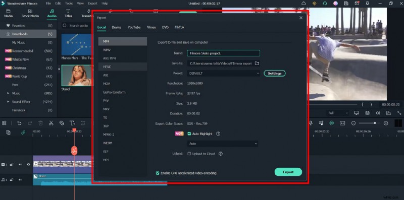Select the WMV format
This screenshot has width=404, height=200.
tap(123, 50)
